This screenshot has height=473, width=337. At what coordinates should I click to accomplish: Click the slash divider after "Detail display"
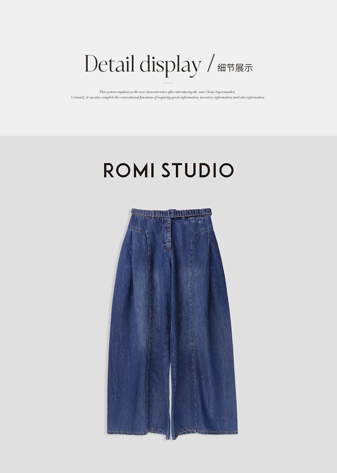pos(211,63)
